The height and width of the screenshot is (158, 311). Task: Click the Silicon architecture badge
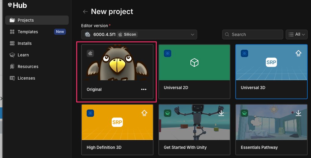[x=127, y=34]
